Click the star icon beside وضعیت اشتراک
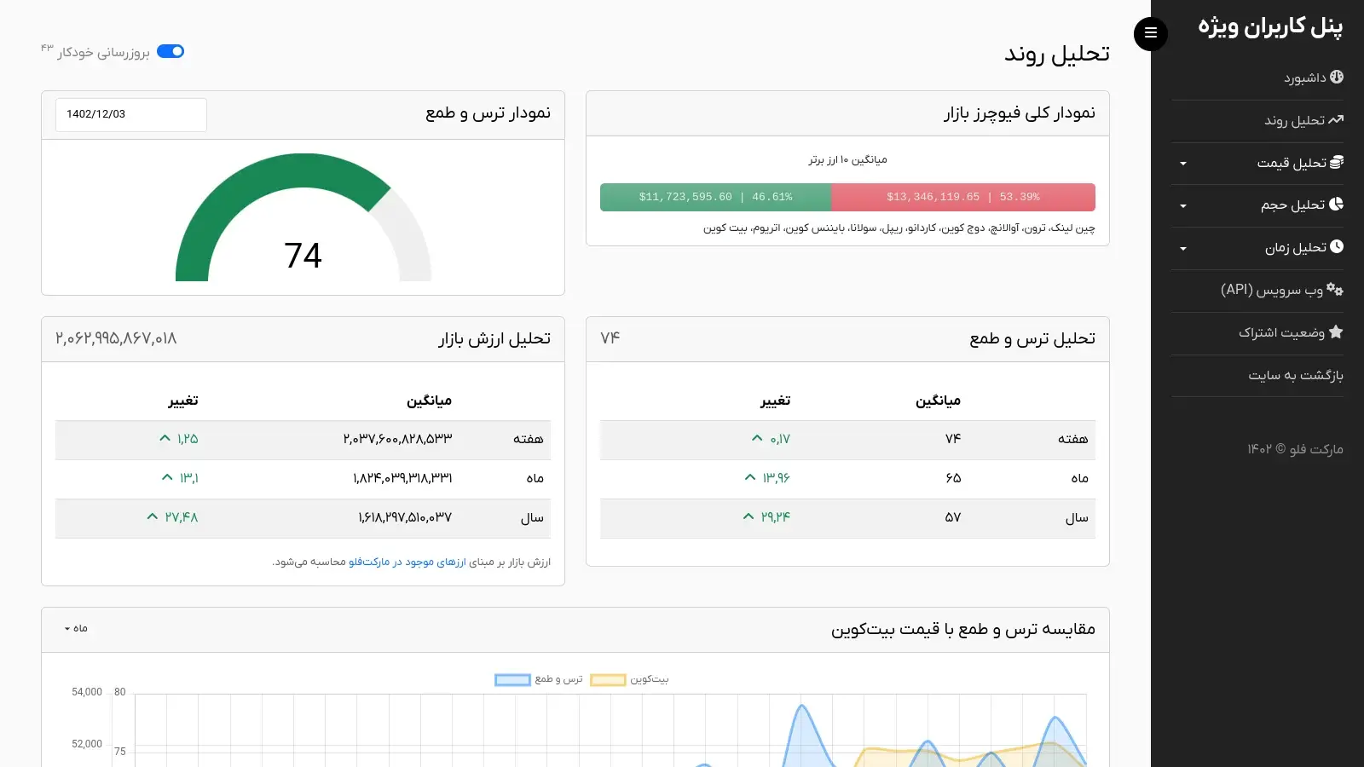 1336,332
